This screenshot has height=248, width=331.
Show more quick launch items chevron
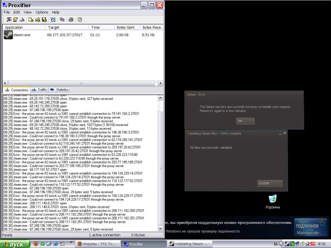[71, 242]
